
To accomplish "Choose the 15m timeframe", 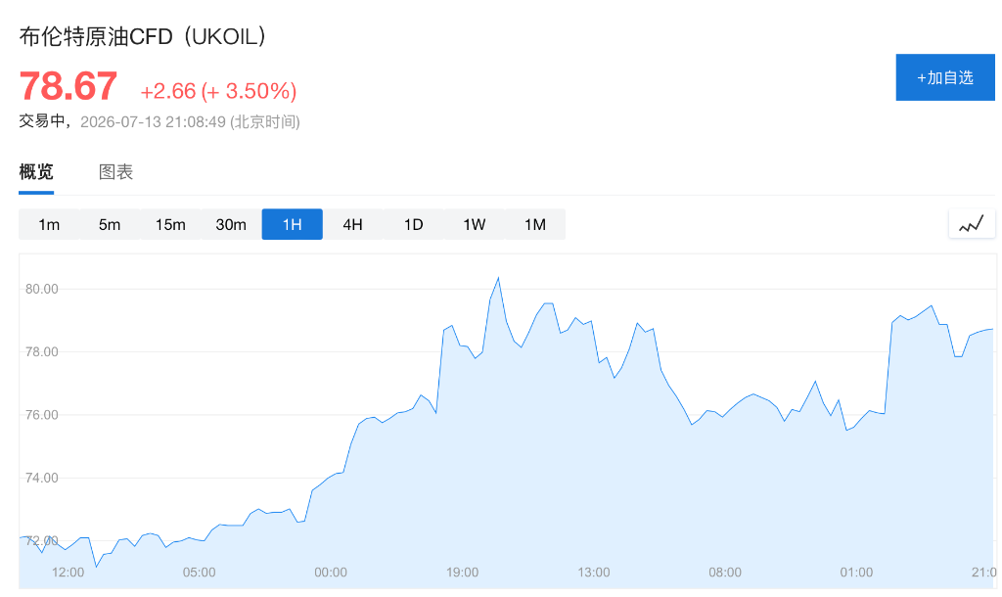I will tap(170, 224).
